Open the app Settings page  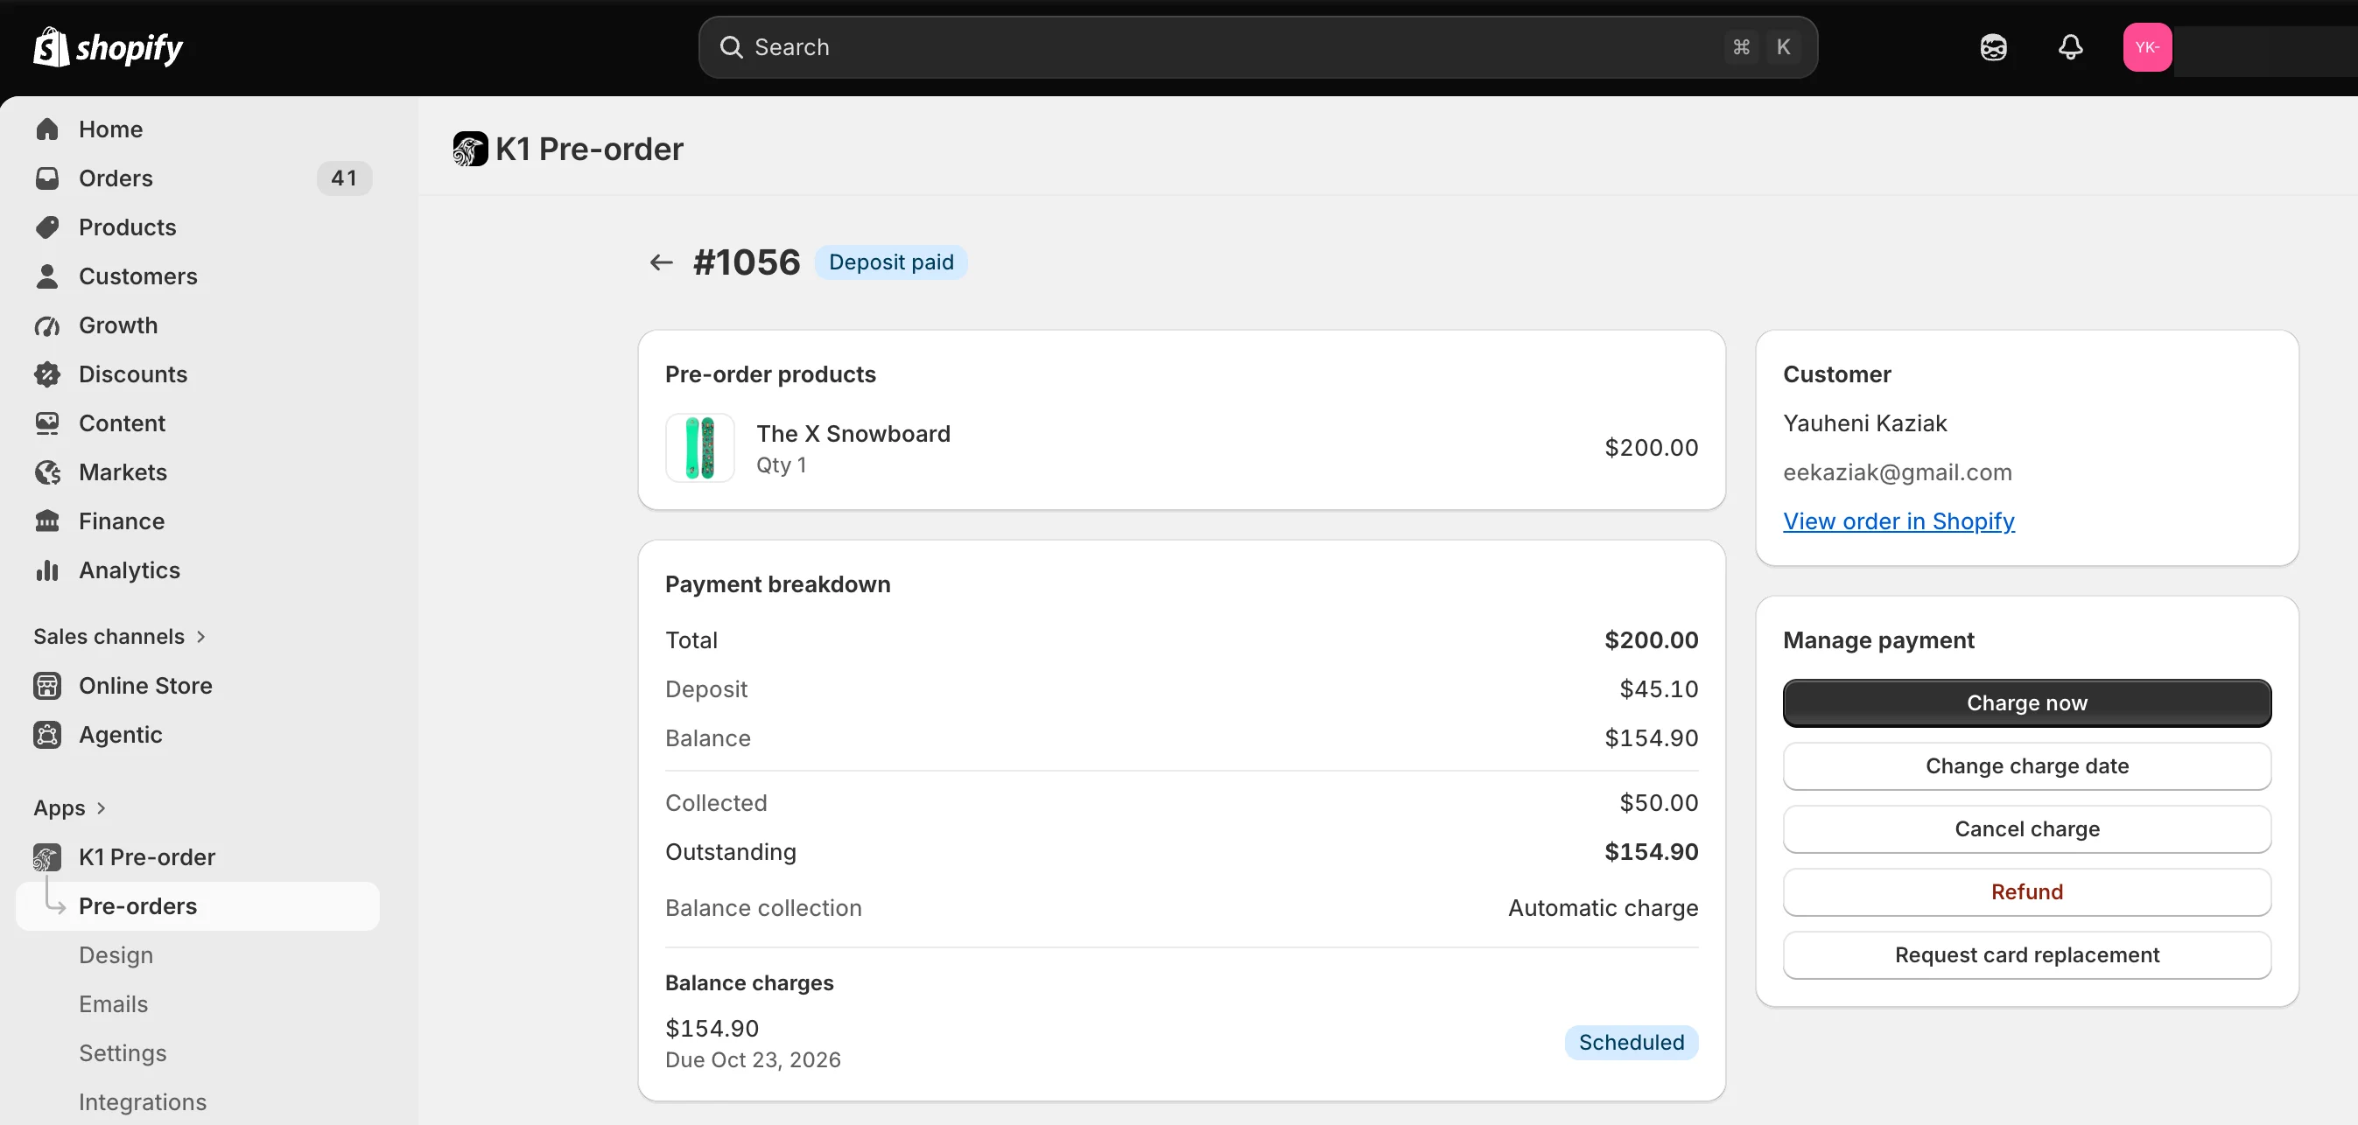pyautogui.click(x=123, y=1052)
